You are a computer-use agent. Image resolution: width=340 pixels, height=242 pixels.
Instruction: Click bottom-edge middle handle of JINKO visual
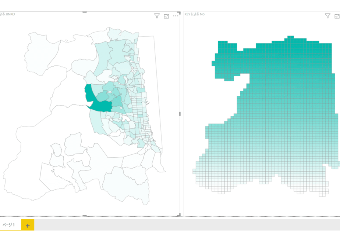pyautogui.click(x=85, y=216)
